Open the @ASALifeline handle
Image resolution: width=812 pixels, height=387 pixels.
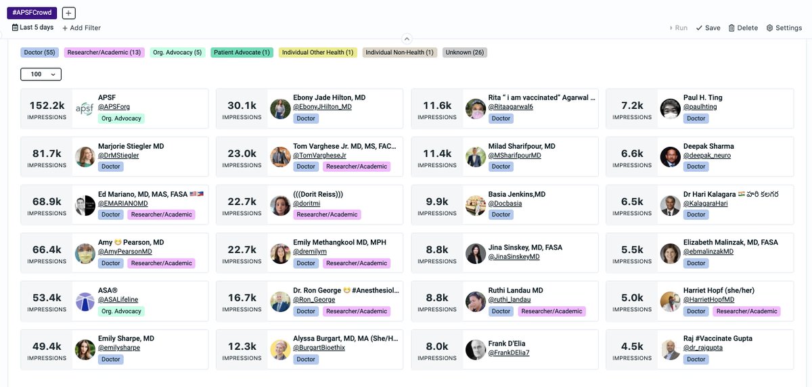click(x=119, y=300)
